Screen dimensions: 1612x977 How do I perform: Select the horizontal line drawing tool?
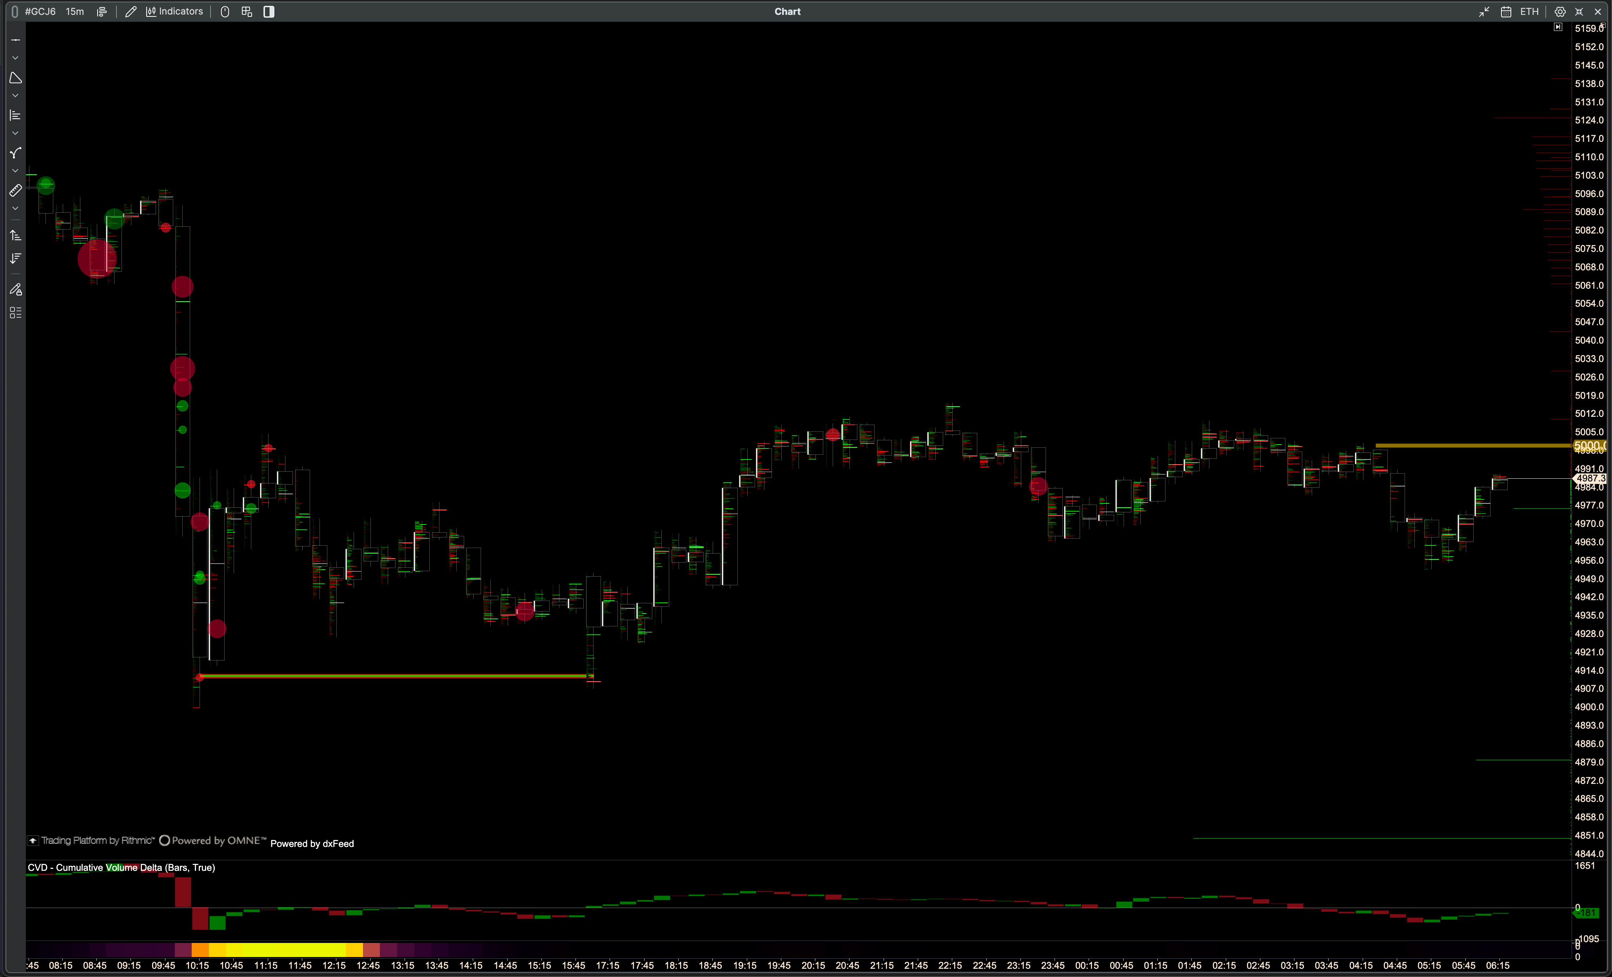click(x=16, y=40)
